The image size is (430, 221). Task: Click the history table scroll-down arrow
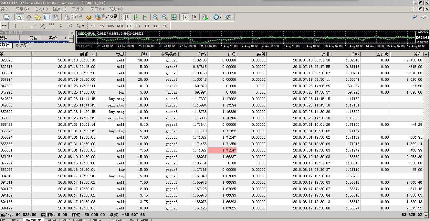[x=426, y=215]
